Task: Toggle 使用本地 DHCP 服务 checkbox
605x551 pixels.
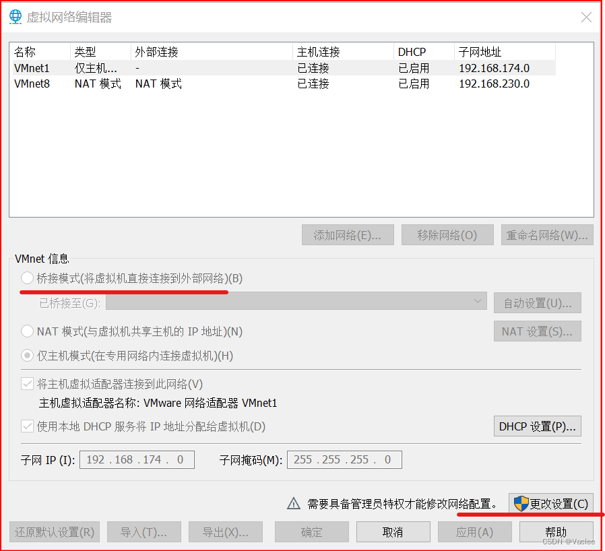Action: 27,426
